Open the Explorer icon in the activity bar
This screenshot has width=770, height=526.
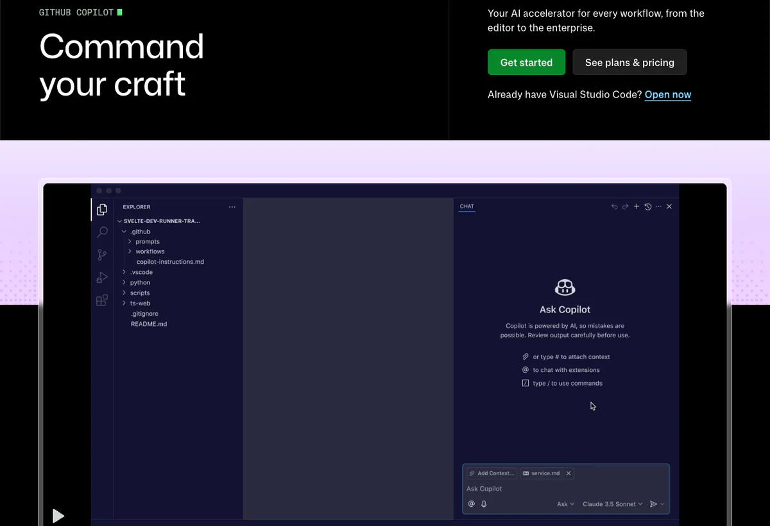102,209
